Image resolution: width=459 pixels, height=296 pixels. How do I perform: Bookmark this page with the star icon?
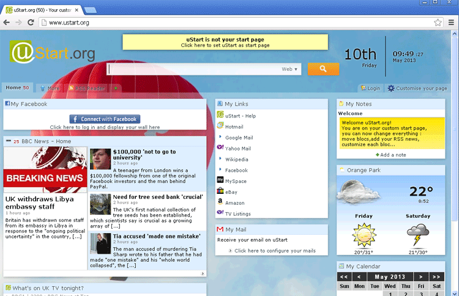click(x=438, y=23)
